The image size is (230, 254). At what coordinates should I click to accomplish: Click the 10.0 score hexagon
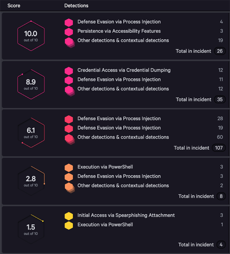click(x=31, y=36)
